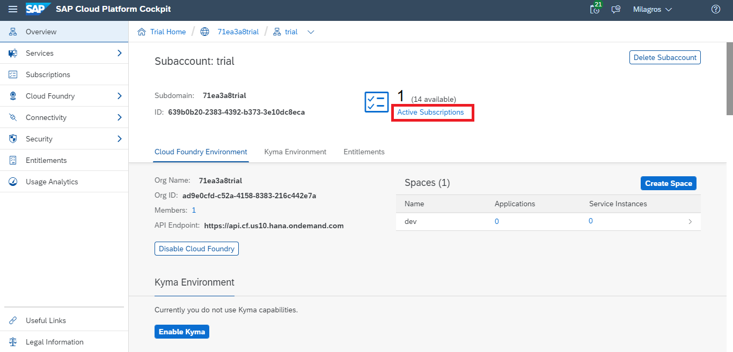This screenshot has width=733, height=352.
Task: Click the Trial Home house icon
Action: (142, 32)
